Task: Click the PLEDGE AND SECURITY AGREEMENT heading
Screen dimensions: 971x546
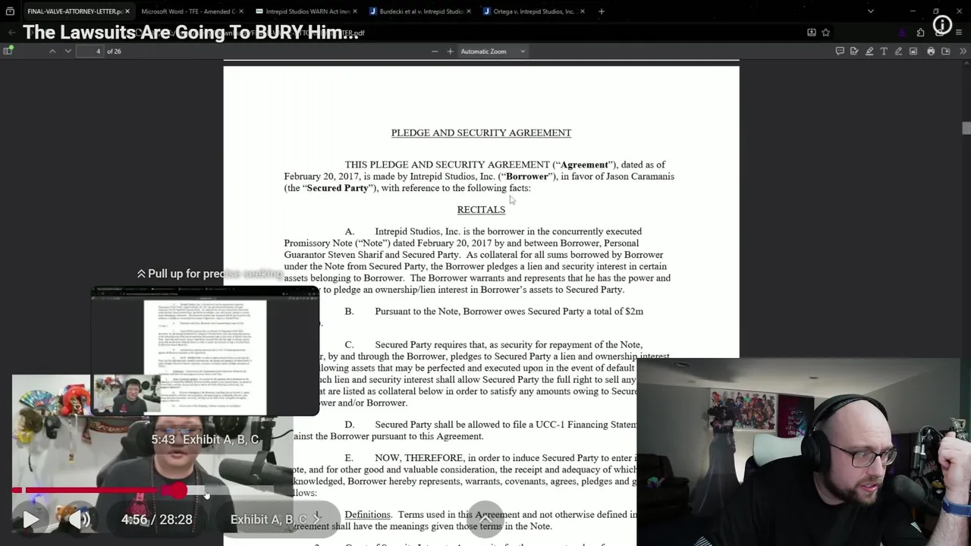Action: 481,133
